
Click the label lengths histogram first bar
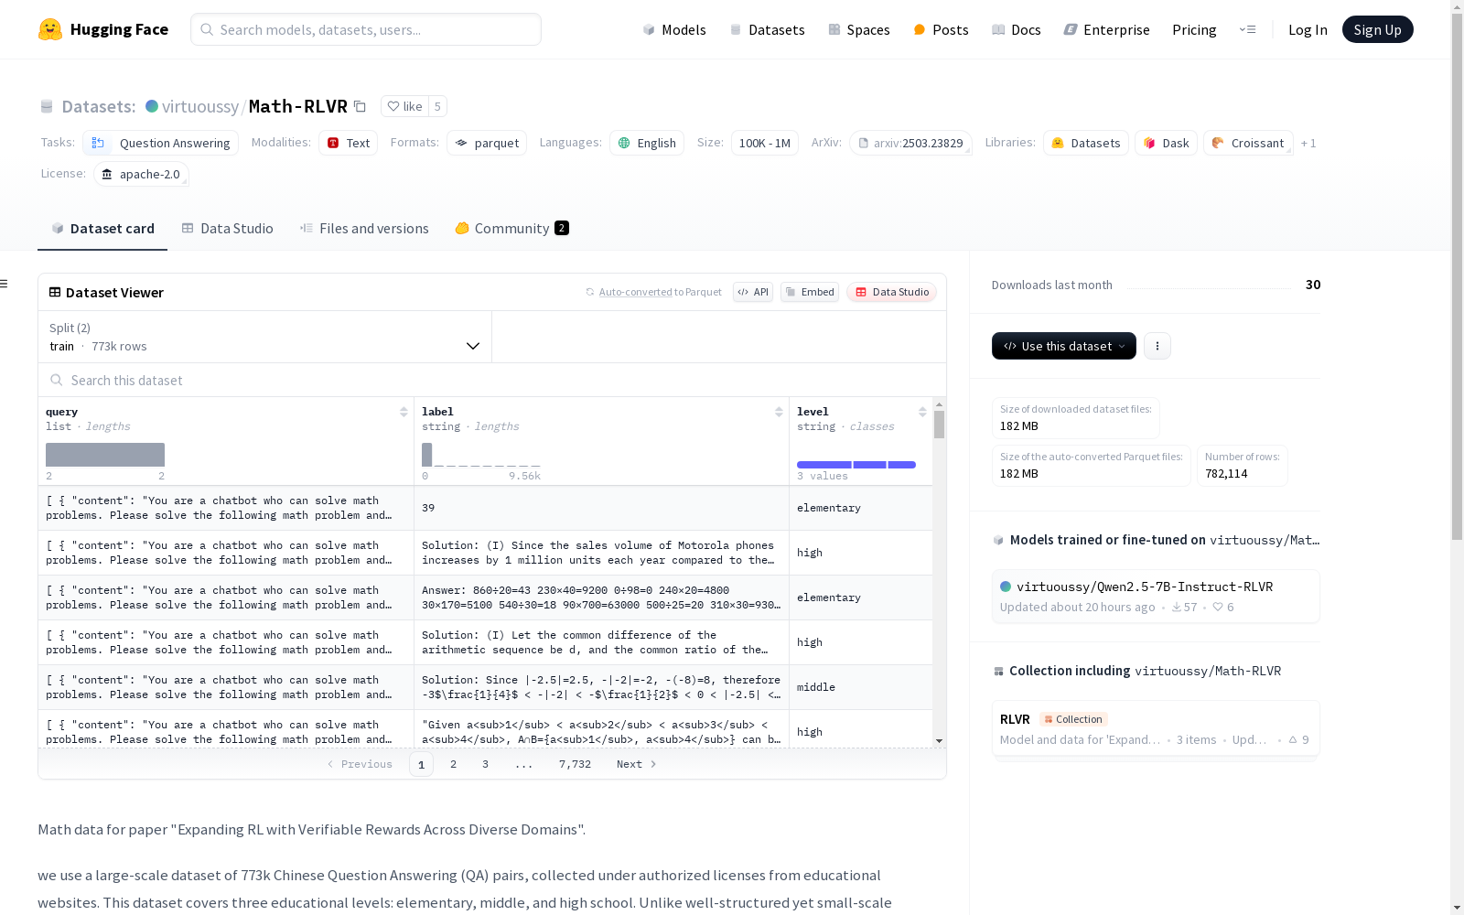tap(426, 455)
